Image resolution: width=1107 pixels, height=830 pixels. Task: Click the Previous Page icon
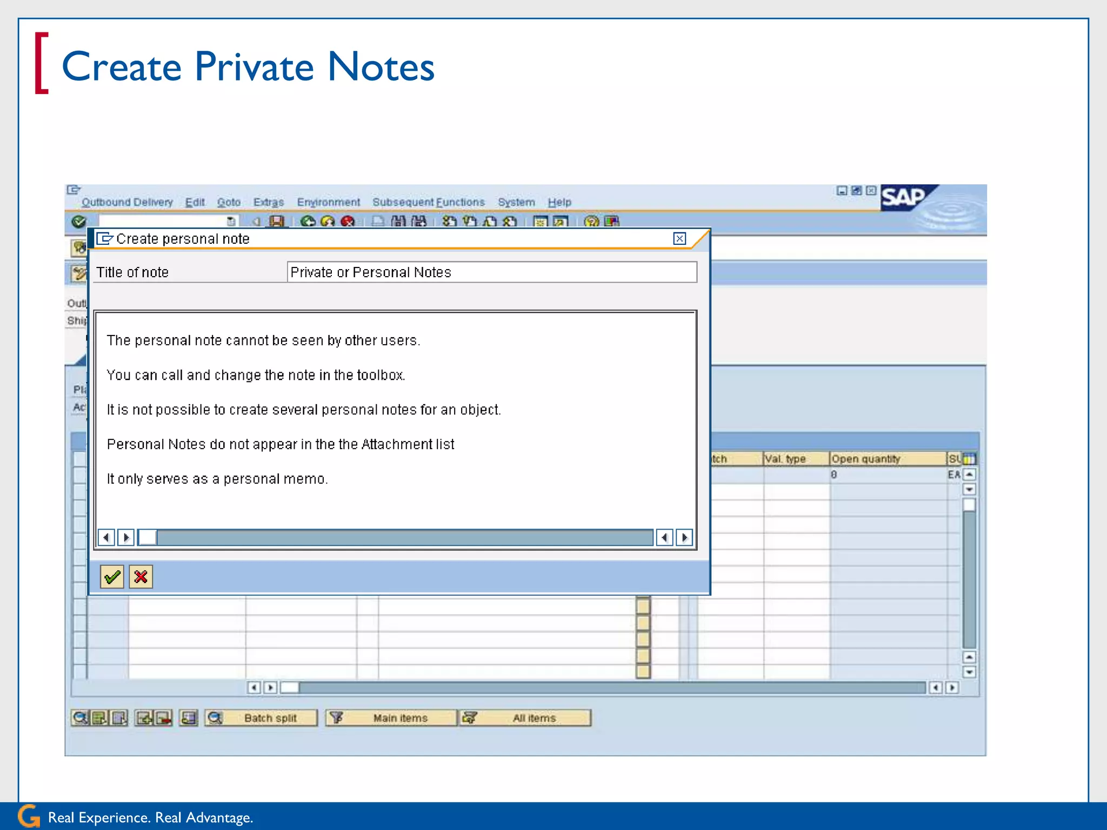coord(470,222)
